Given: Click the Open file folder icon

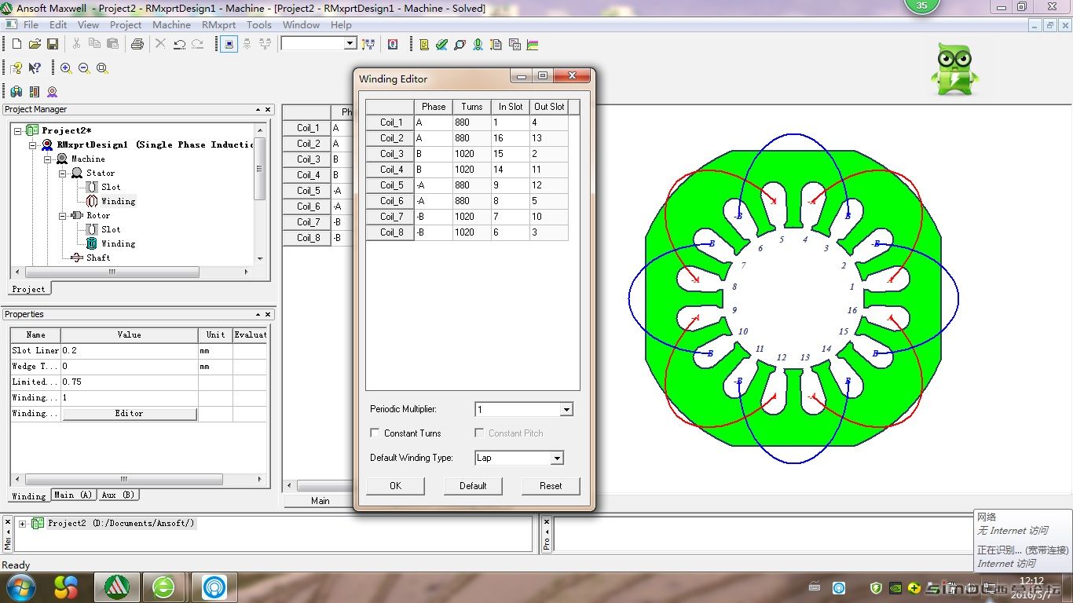Looking at the screenshot, I should [x=35, y=44].
